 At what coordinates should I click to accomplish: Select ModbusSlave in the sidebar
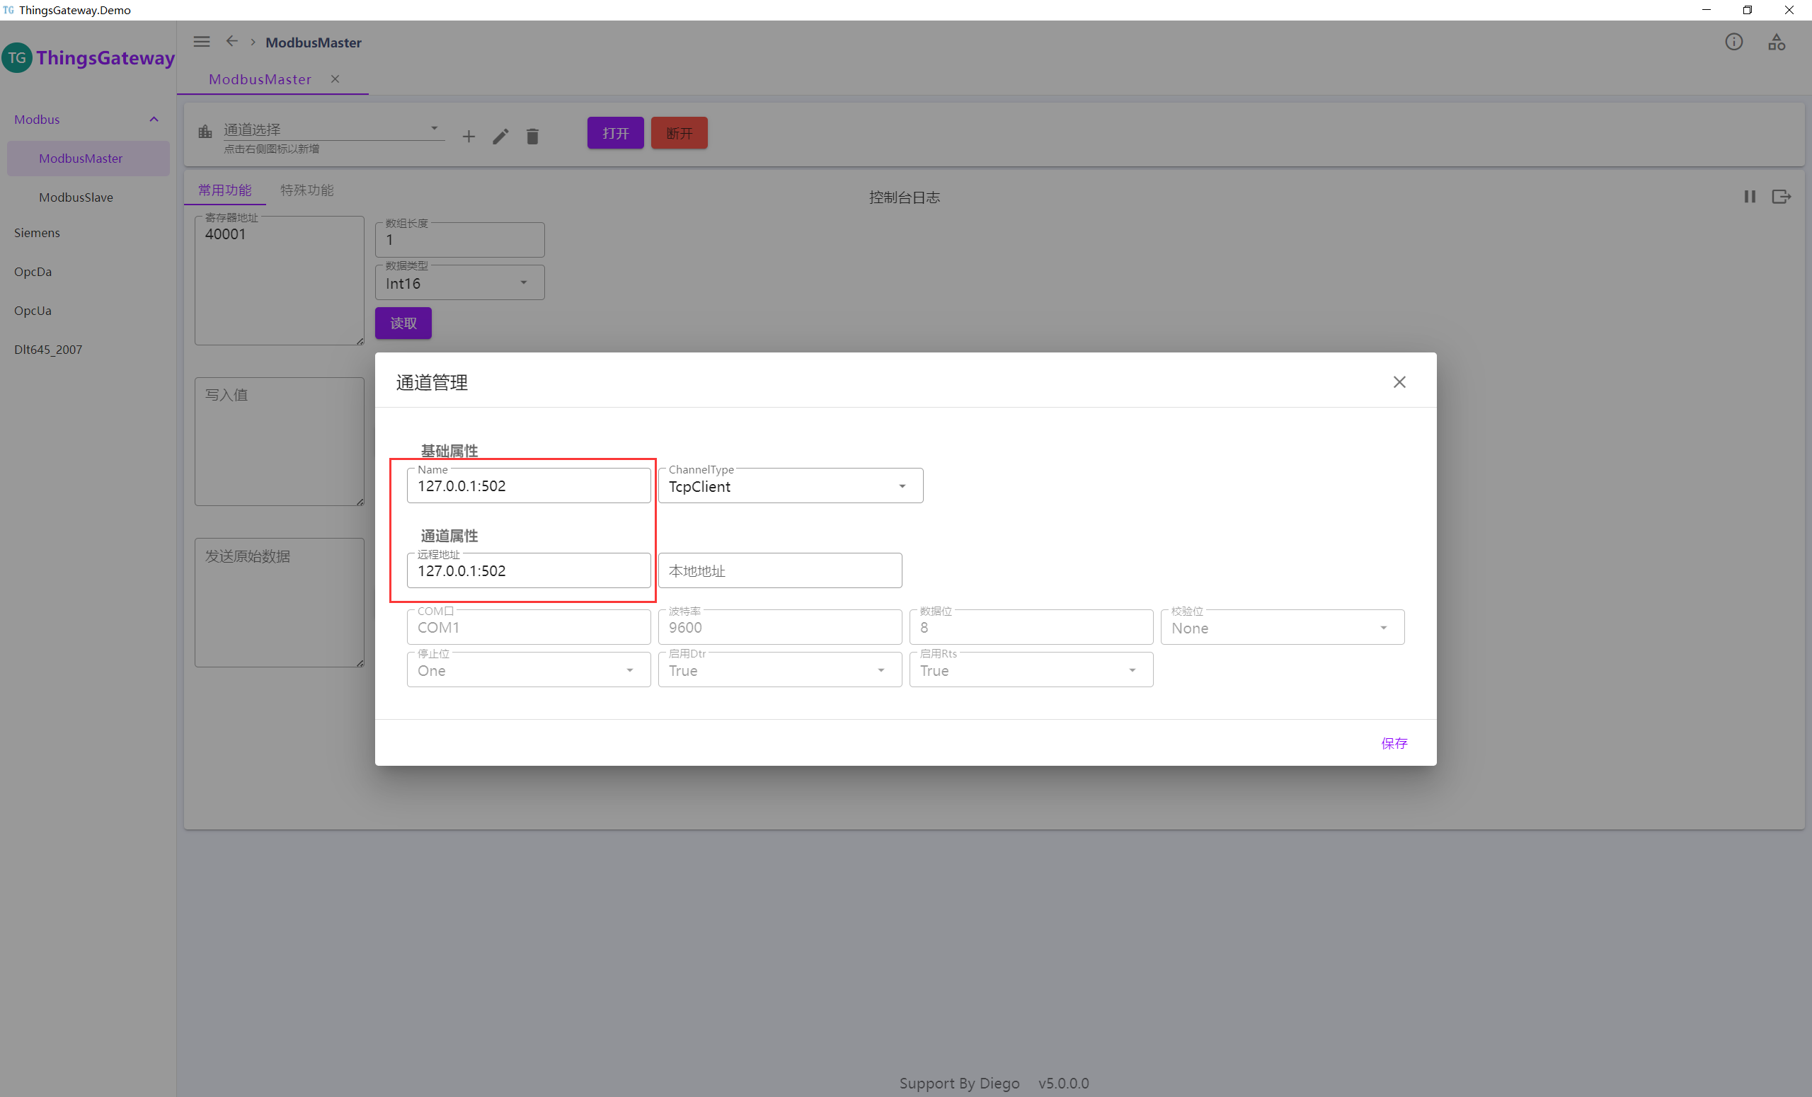click(x=76, y=197)
